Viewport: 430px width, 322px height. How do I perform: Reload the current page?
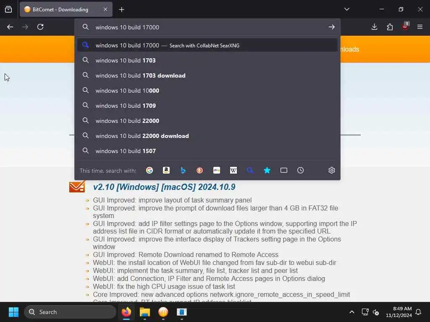(x=40, y=27)
